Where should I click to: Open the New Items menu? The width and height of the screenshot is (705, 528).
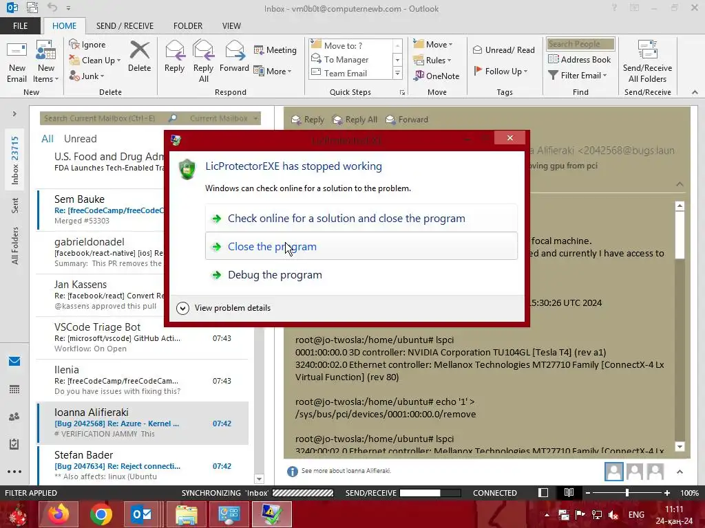point(46,62)
